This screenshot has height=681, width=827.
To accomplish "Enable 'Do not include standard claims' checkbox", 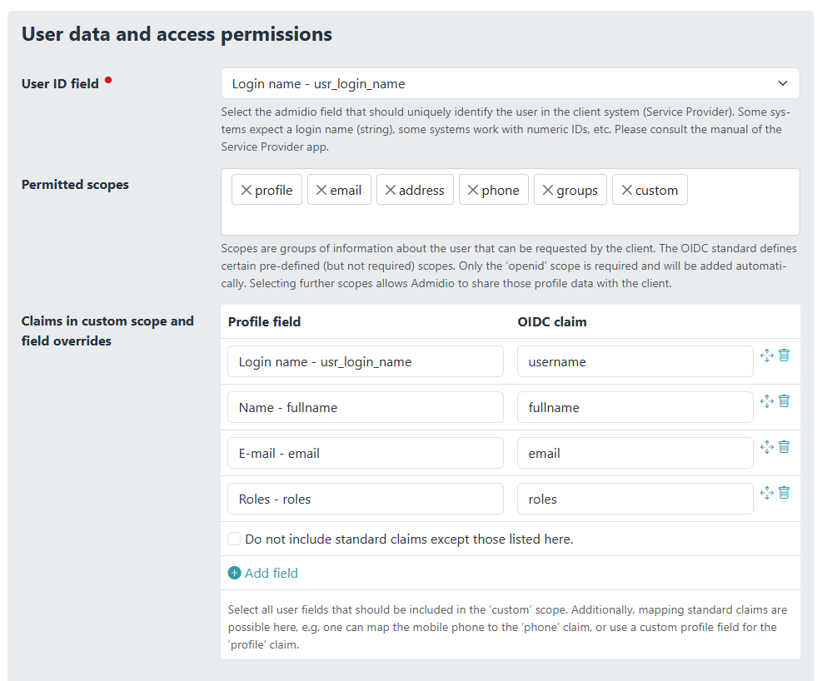I will point(235,539).
